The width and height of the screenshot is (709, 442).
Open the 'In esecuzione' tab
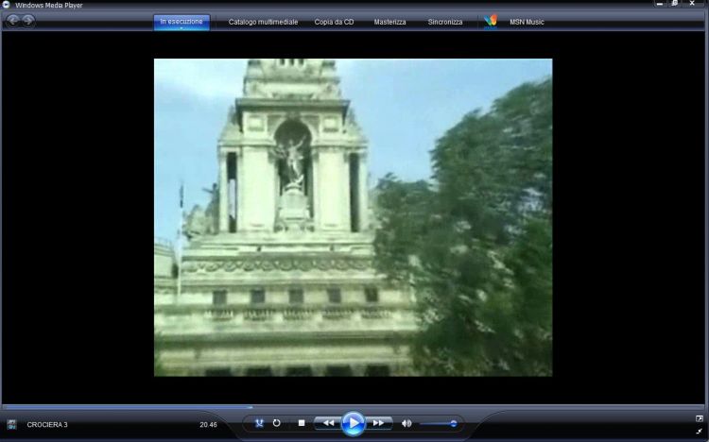182,21
